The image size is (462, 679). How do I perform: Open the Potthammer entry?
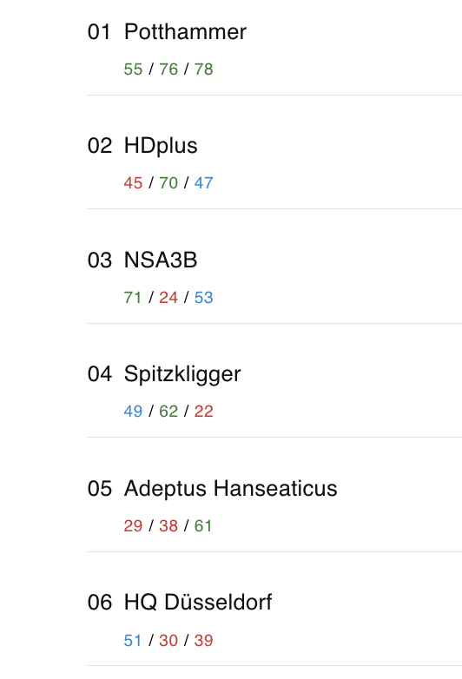click(274, 48)
